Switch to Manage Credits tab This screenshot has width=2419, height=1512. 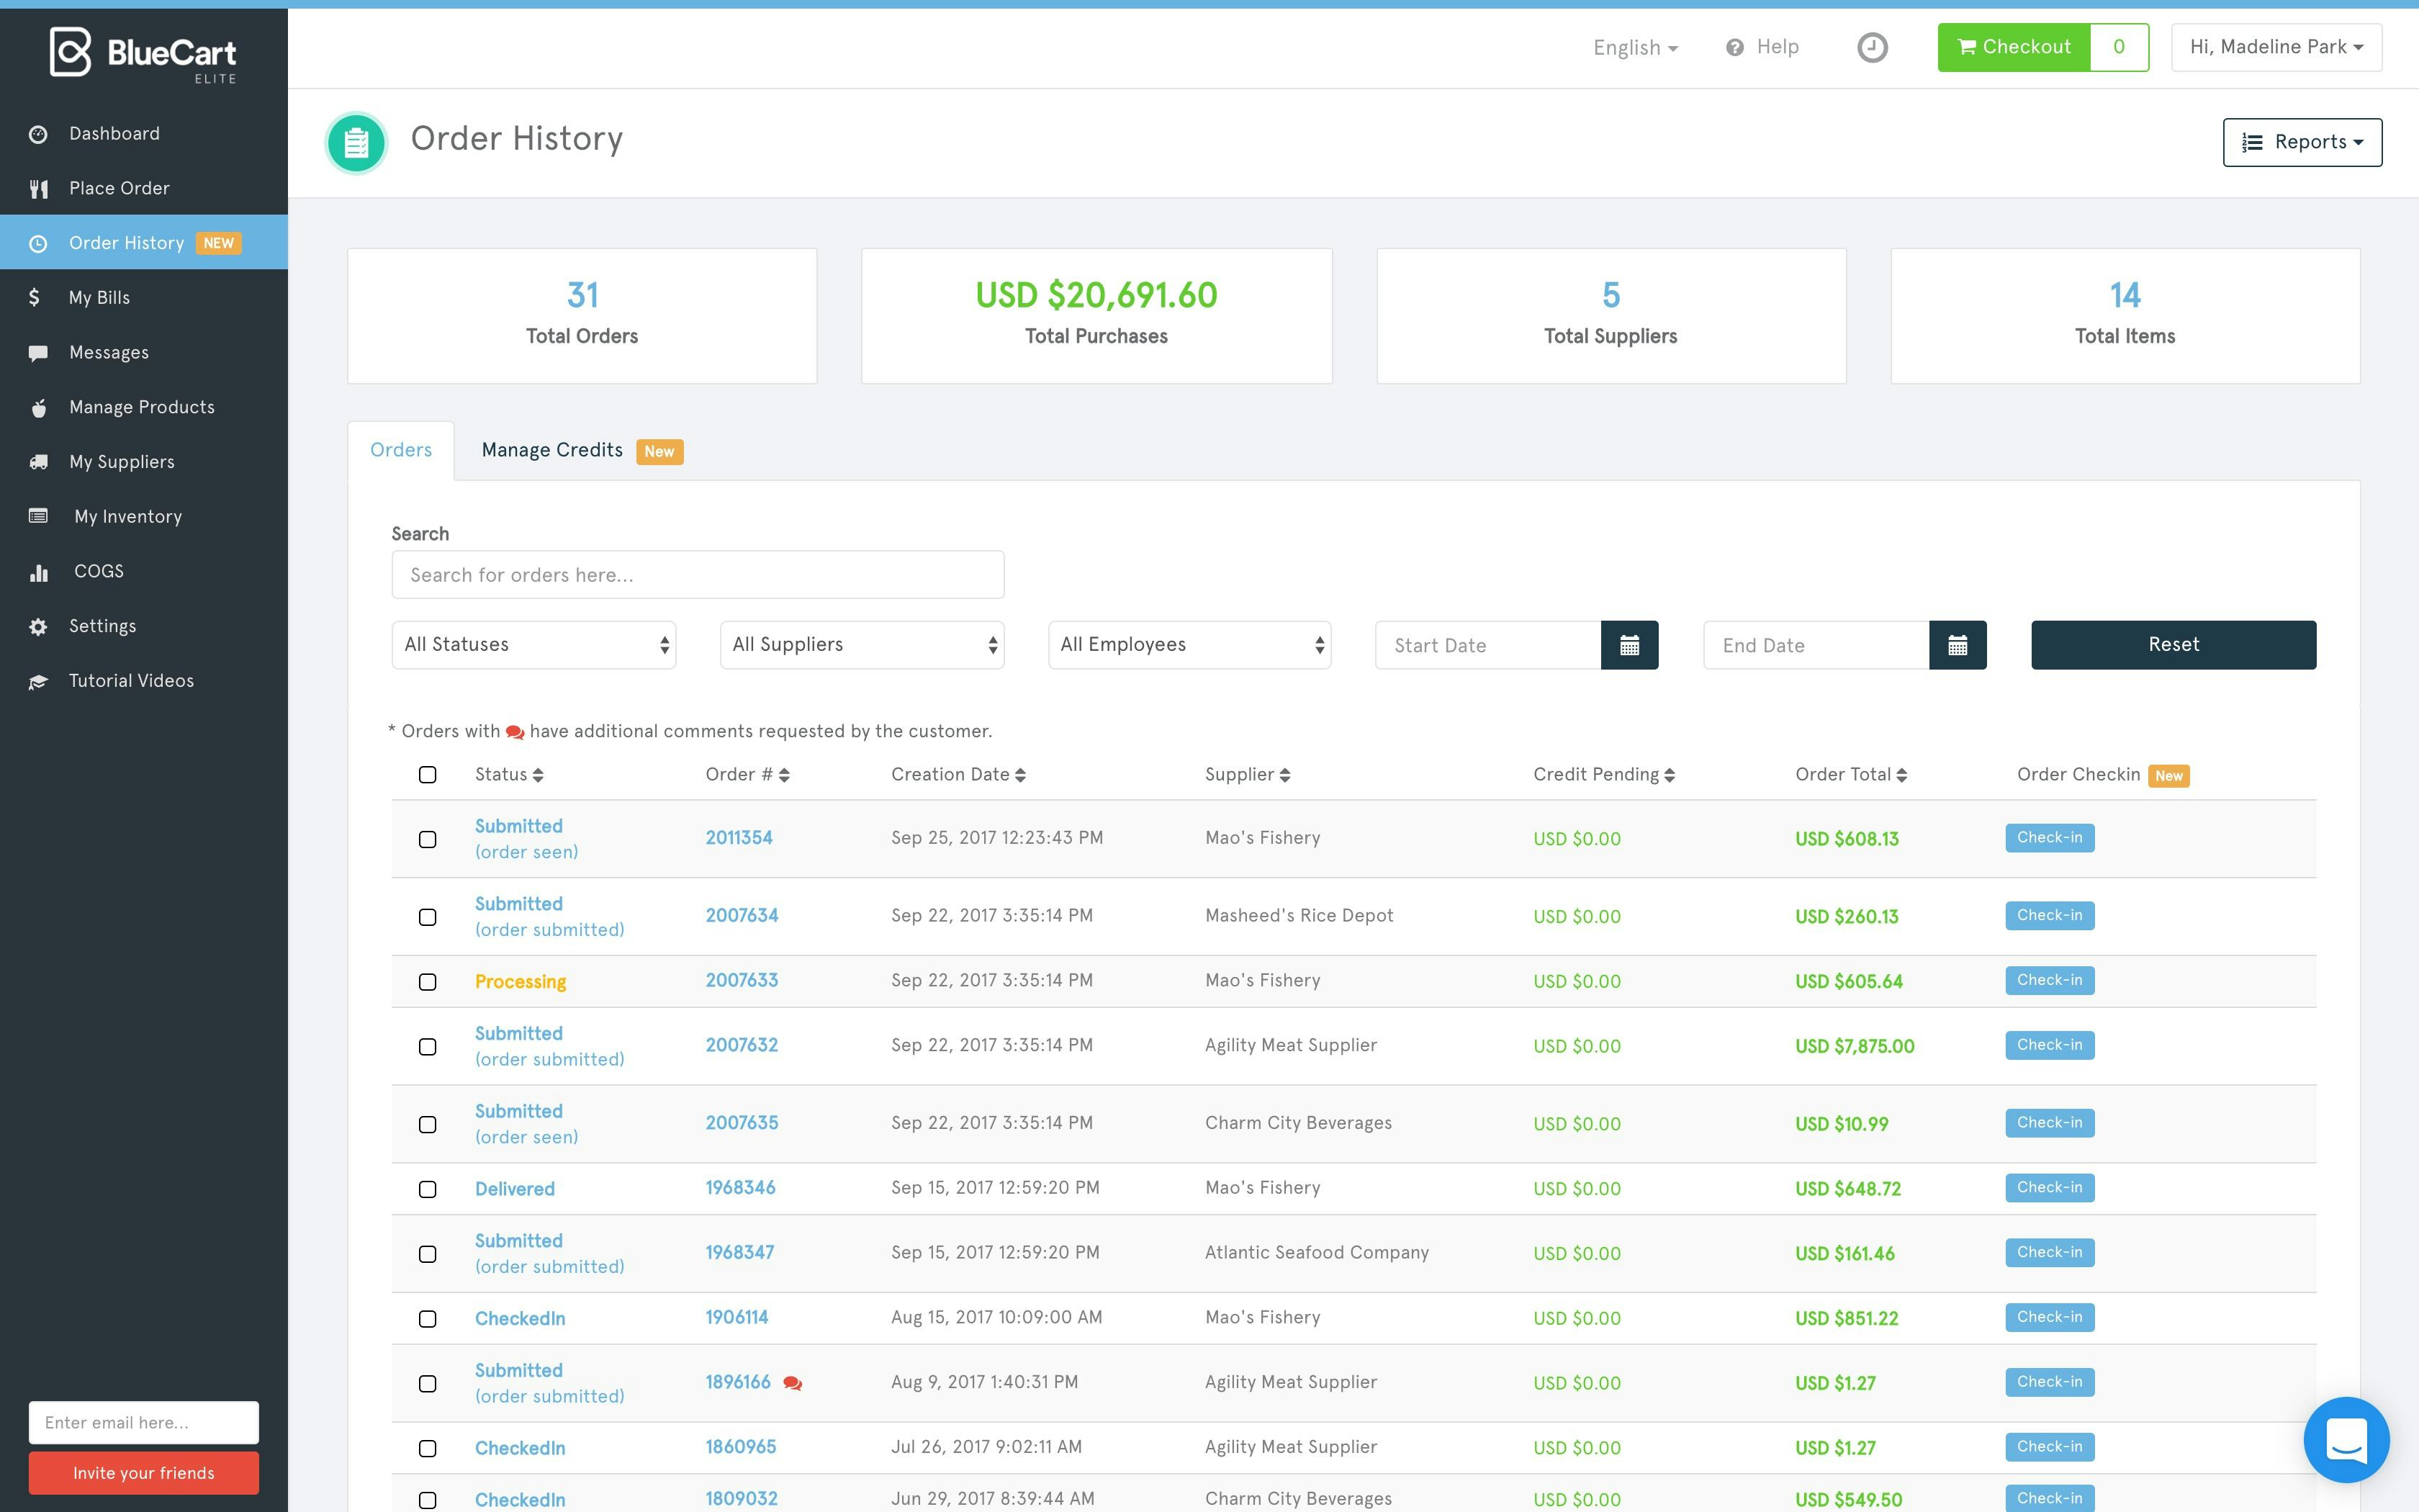point(553,450)
